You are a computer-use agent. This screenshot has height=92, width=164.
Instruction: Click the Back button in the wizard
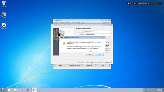click(x=91, y=62)
